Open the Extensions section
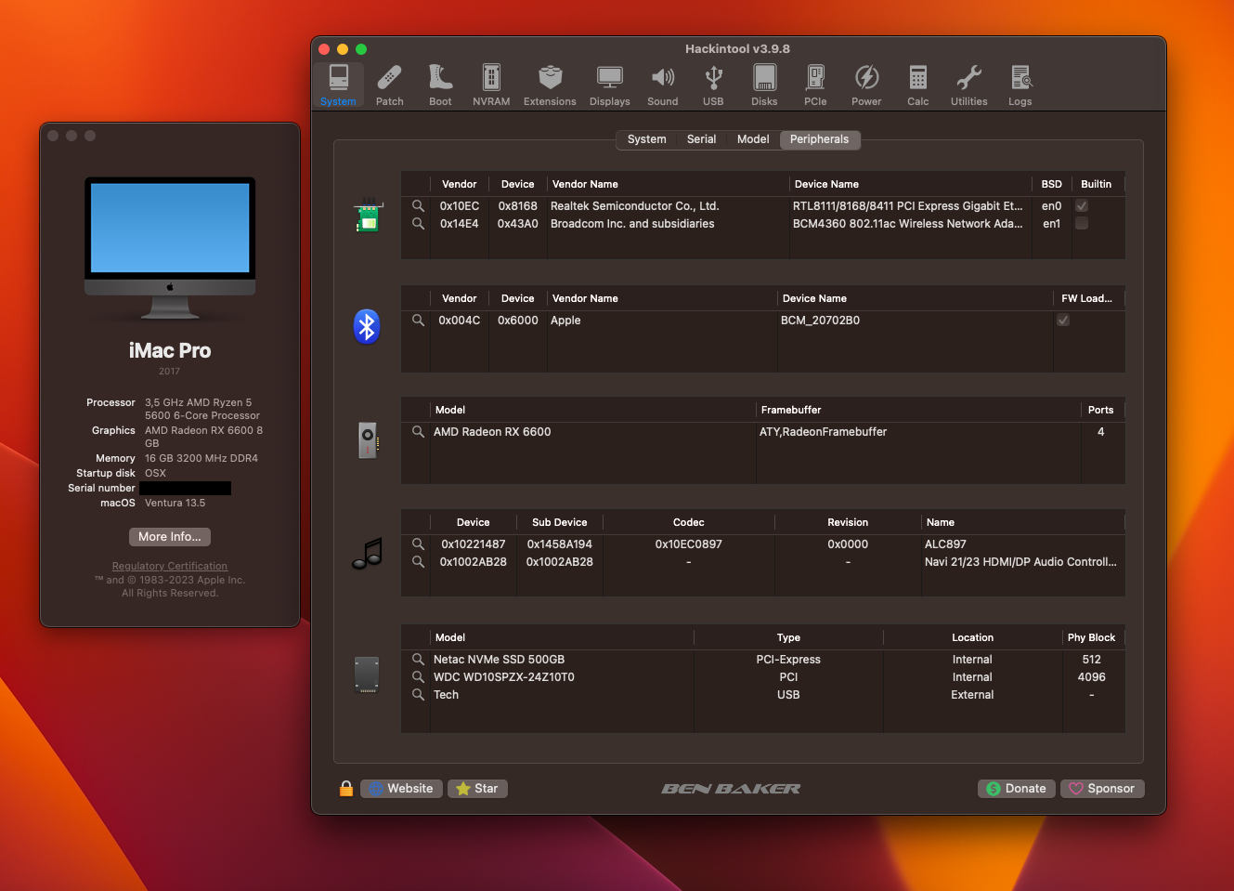 point(550,85)
